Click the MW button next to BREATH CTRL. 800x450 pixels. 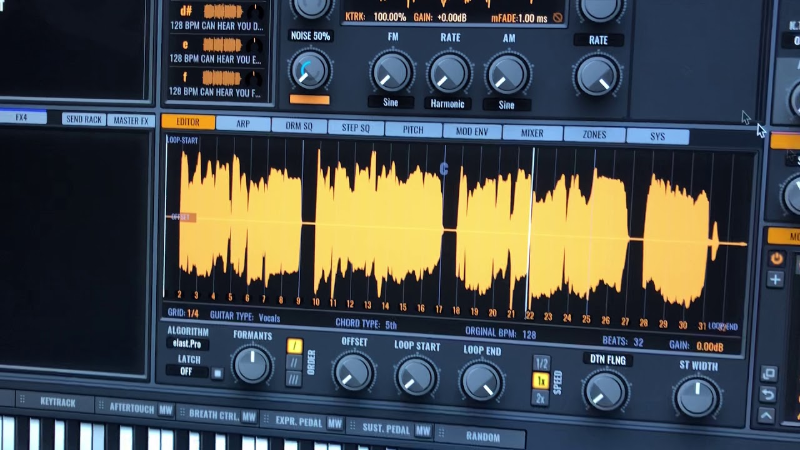[249, 417]
